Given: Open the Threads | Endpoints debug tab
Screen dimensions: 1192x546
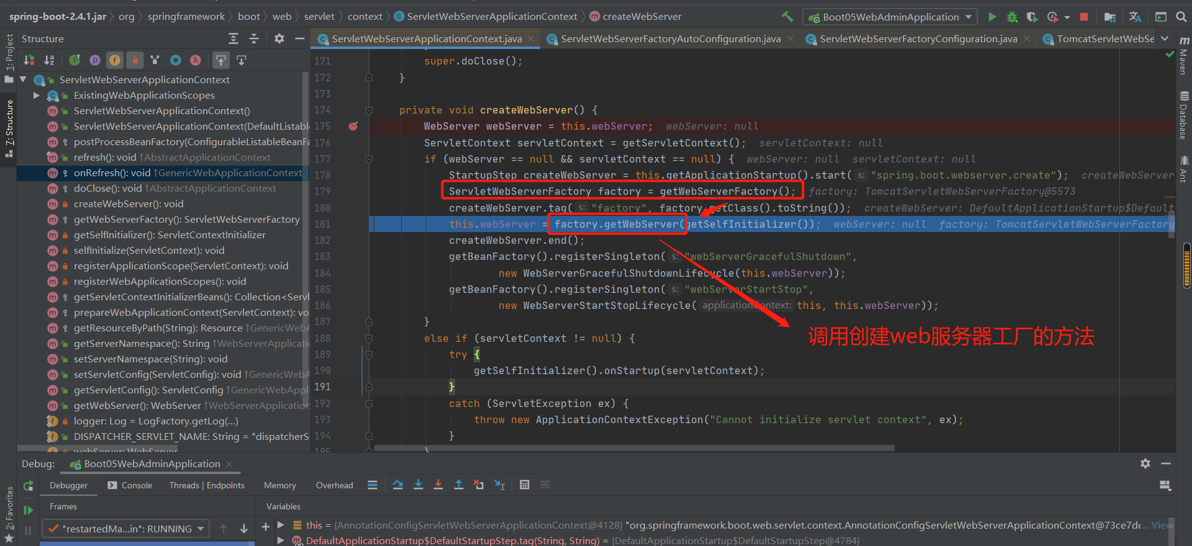Looking at the screenshot, I should click(x=207, y=485).
